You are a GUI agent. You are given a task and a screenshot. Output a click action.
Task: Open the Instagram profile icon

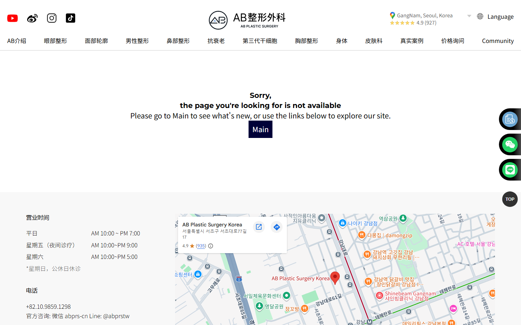click(x=52, y=18)
